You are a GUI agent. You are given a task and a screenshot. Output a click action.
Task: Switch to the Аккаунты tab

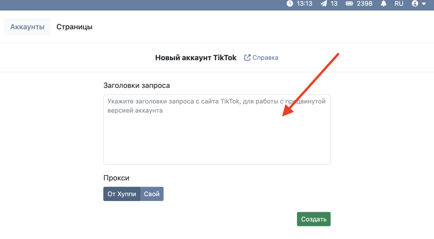[x=27, y=27]
